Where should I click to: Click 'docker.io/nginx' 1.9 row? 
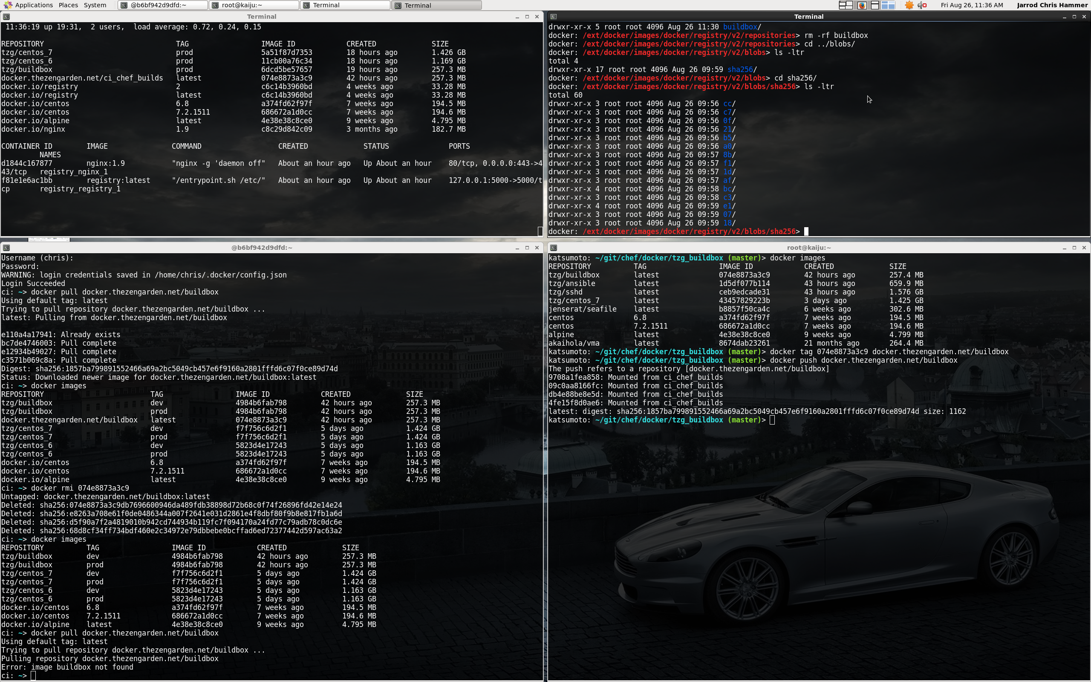pos(233,130)
